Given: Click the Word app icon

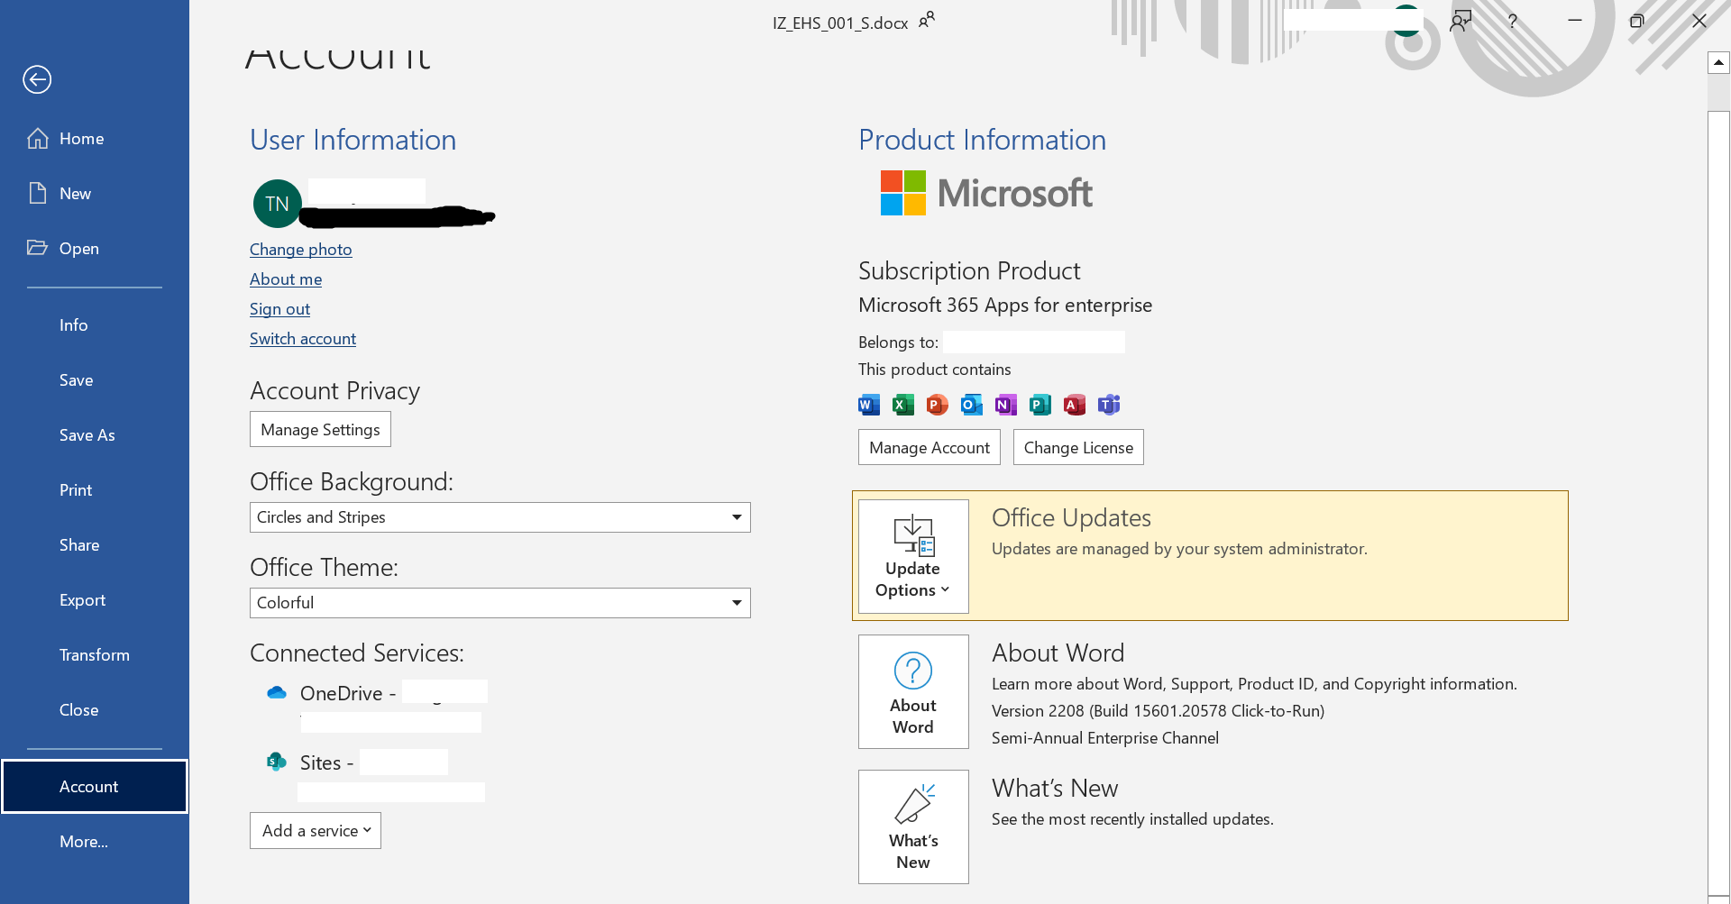Looking at the screenshot, I should 869,405.
